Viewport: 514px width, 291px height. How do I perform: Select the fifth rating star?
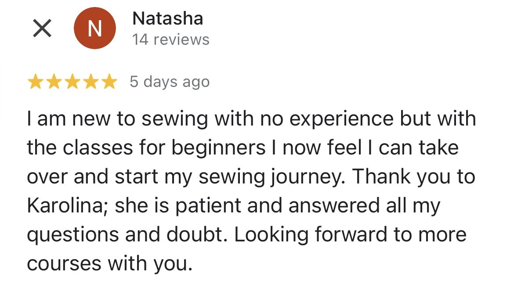(109, 82)
